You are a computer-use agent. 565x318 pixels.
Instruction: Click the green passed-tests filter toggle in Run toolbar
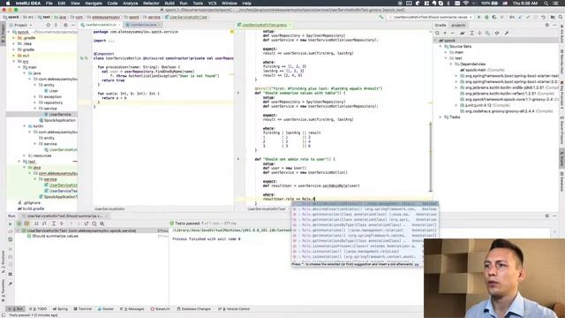tap(19, 223)
